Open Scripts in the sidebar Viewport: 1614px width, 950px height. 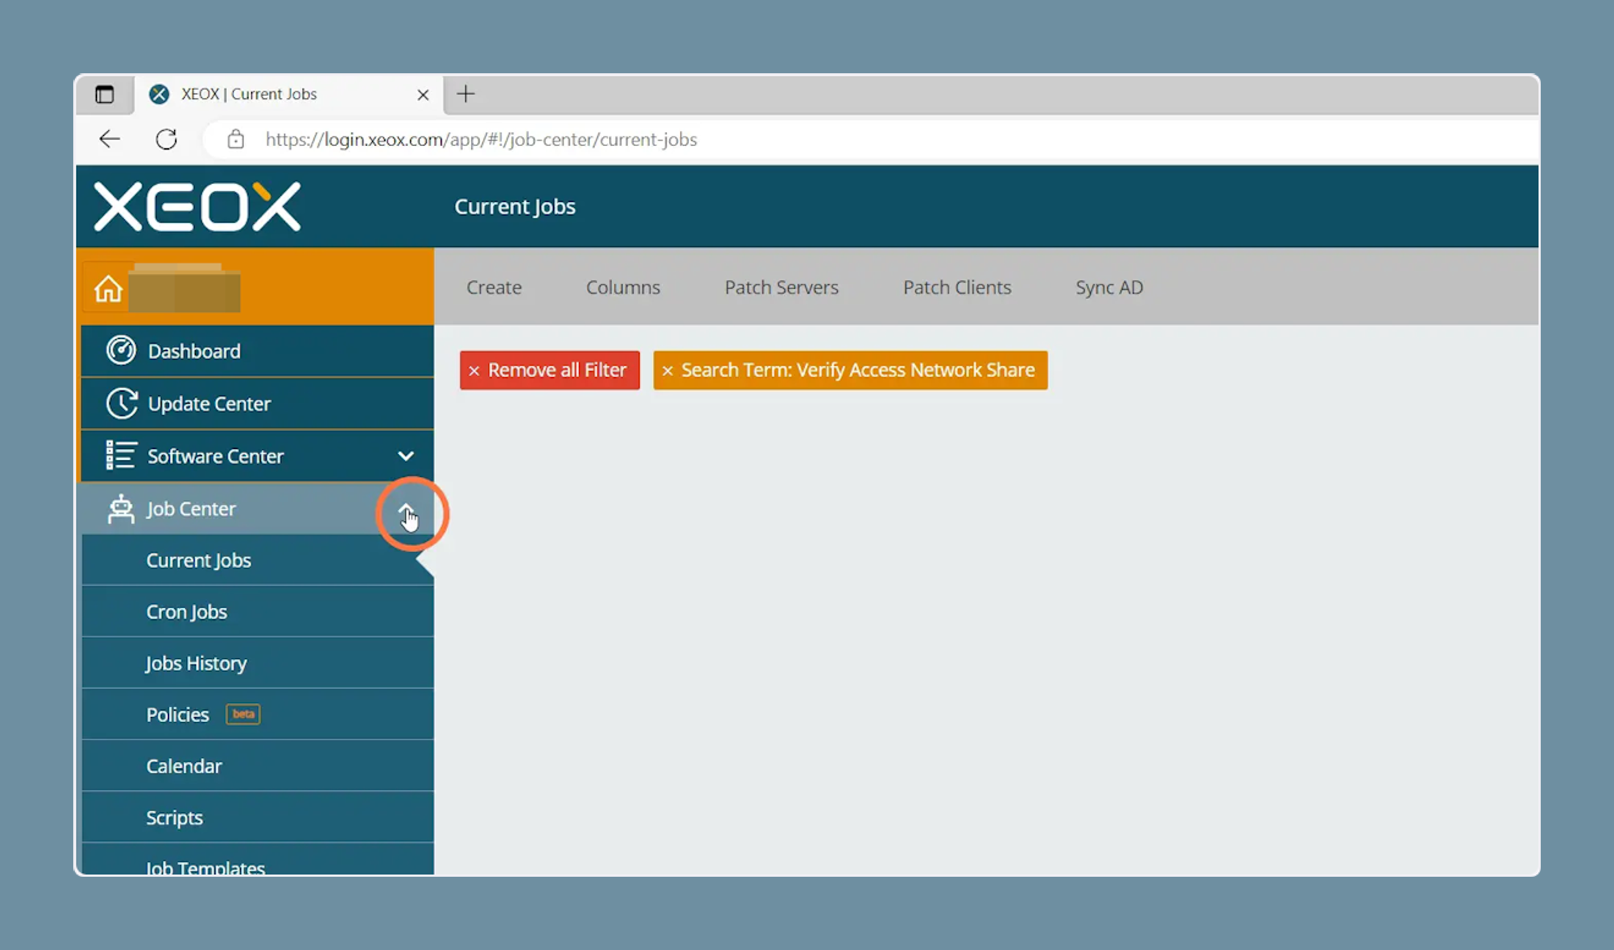(258, 816)
